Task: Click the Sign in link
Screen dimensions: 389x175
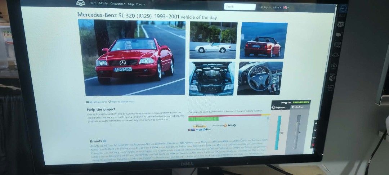Action: coord(266,8)
